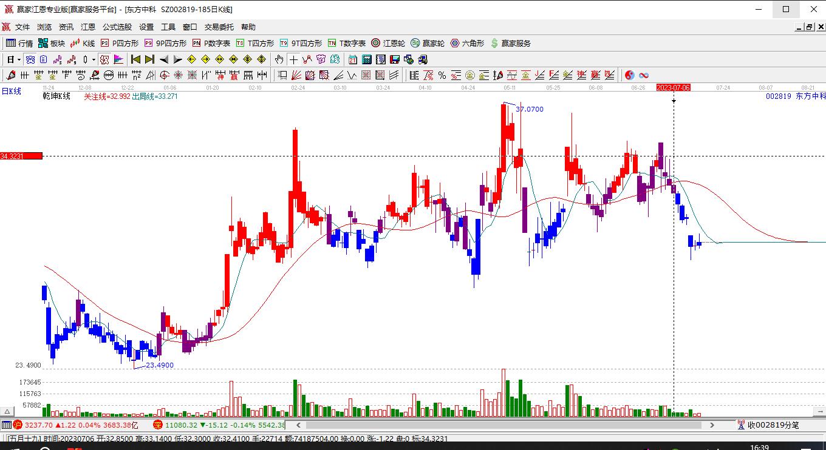Open the 浏览 menu
This screenshot has width=826, height=450.
coord(44,27)
